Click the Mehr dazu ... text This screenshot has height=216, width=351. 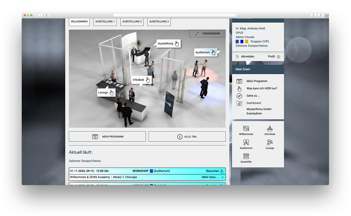[210, 177]
